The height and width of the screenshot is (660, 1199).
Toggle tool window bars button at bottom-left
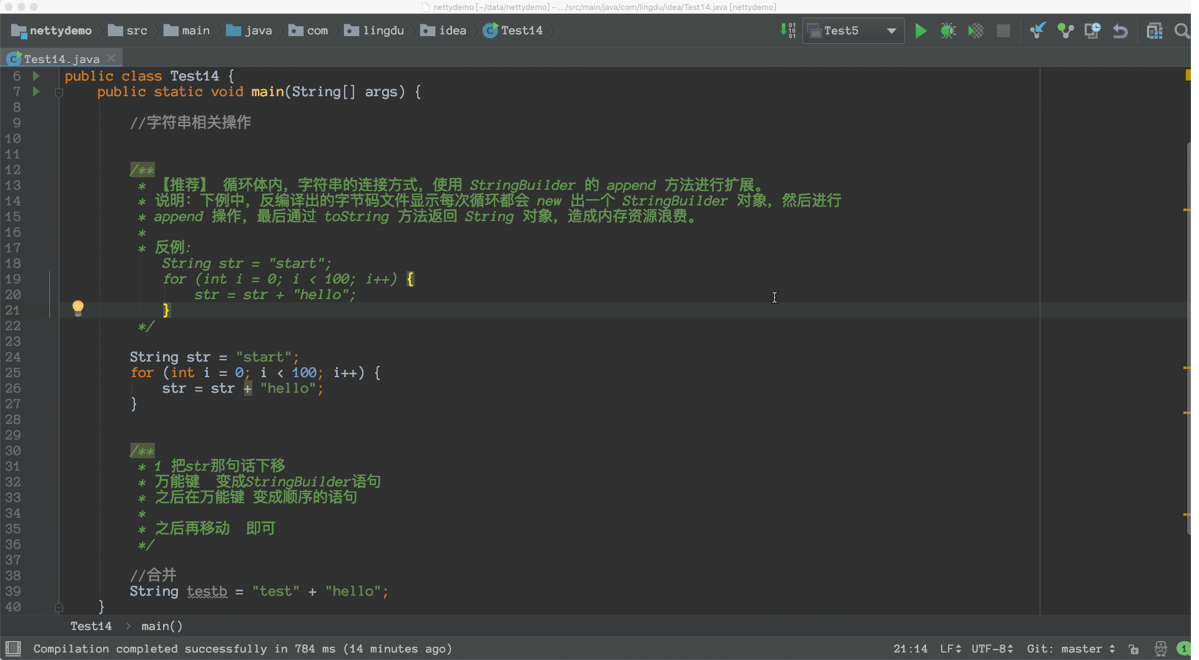(x=13, y=648)
